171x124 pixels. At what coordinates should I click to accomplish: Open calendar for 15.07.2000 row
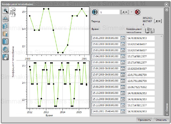tap(123, 75)
